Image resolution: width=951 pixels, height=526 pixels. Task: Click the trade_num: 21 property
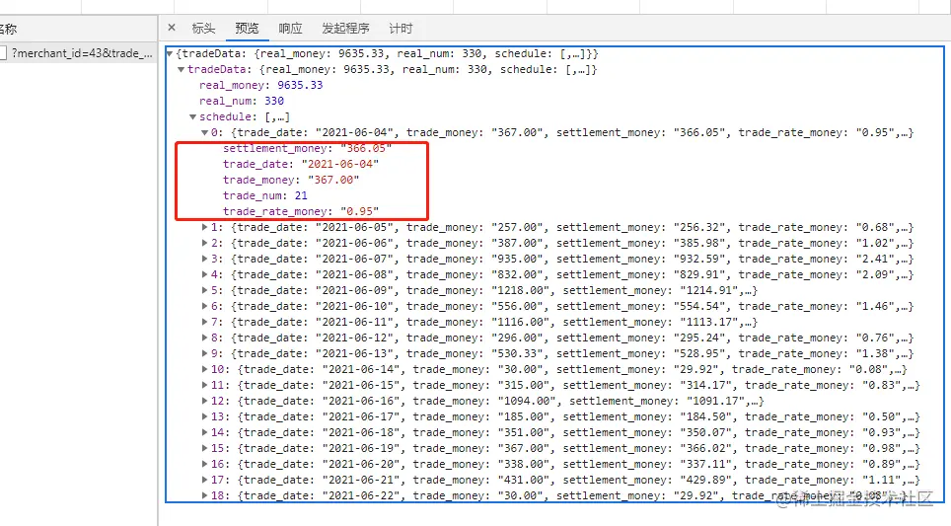[265, 195]
